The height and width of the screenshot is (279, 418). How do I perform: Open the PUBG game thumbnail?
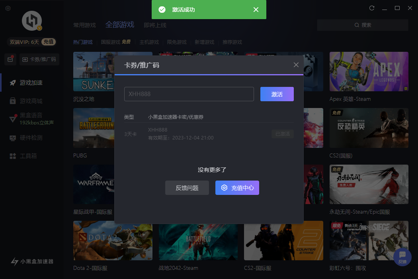(x=94, y=128)
